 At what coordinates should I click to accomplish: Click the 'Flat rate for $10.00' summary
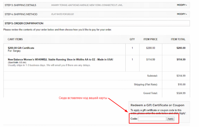62,14
